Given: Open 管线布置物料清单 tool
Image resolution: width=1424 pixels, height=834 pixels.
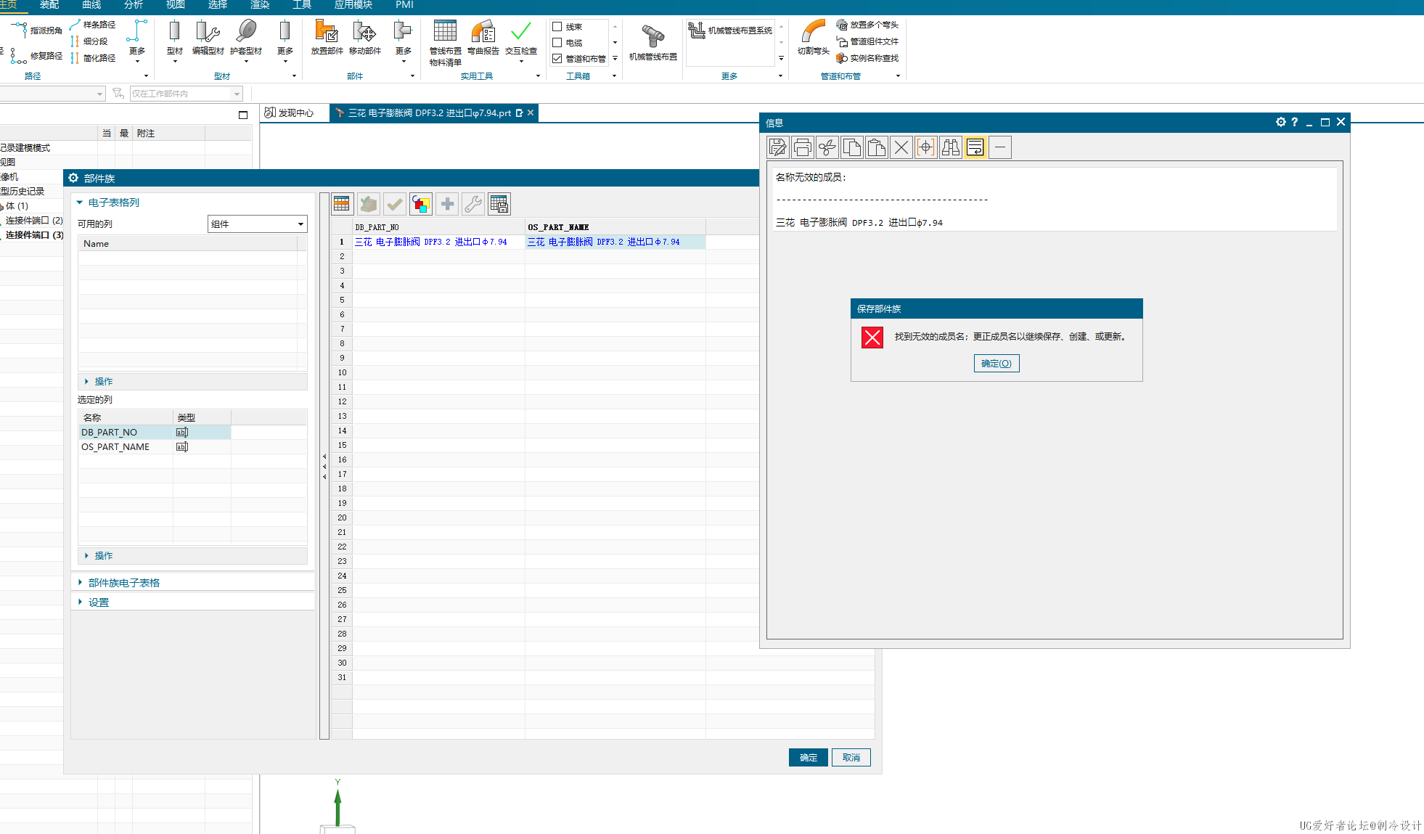Looking at the screenshot, I should (445, 43).
